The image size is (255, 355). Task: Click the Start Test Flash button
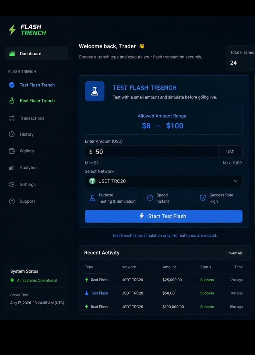pyautogui.click(x=164, y=216)
